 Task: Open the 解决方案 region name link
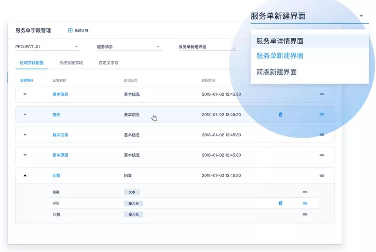[61, 135]
